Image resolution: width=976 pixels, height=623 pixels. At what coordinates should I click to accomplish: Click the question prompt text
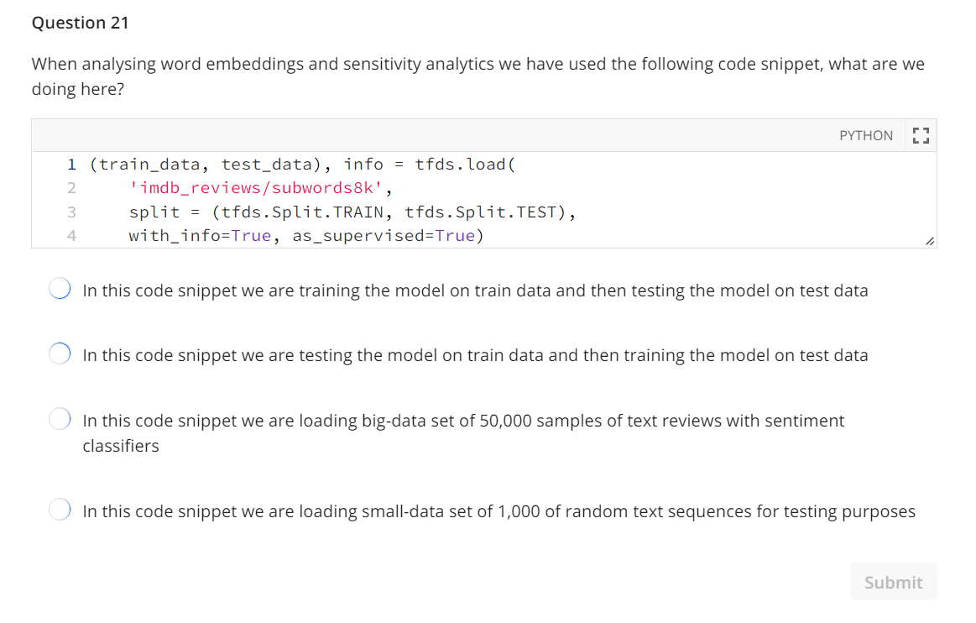point(478,76)
